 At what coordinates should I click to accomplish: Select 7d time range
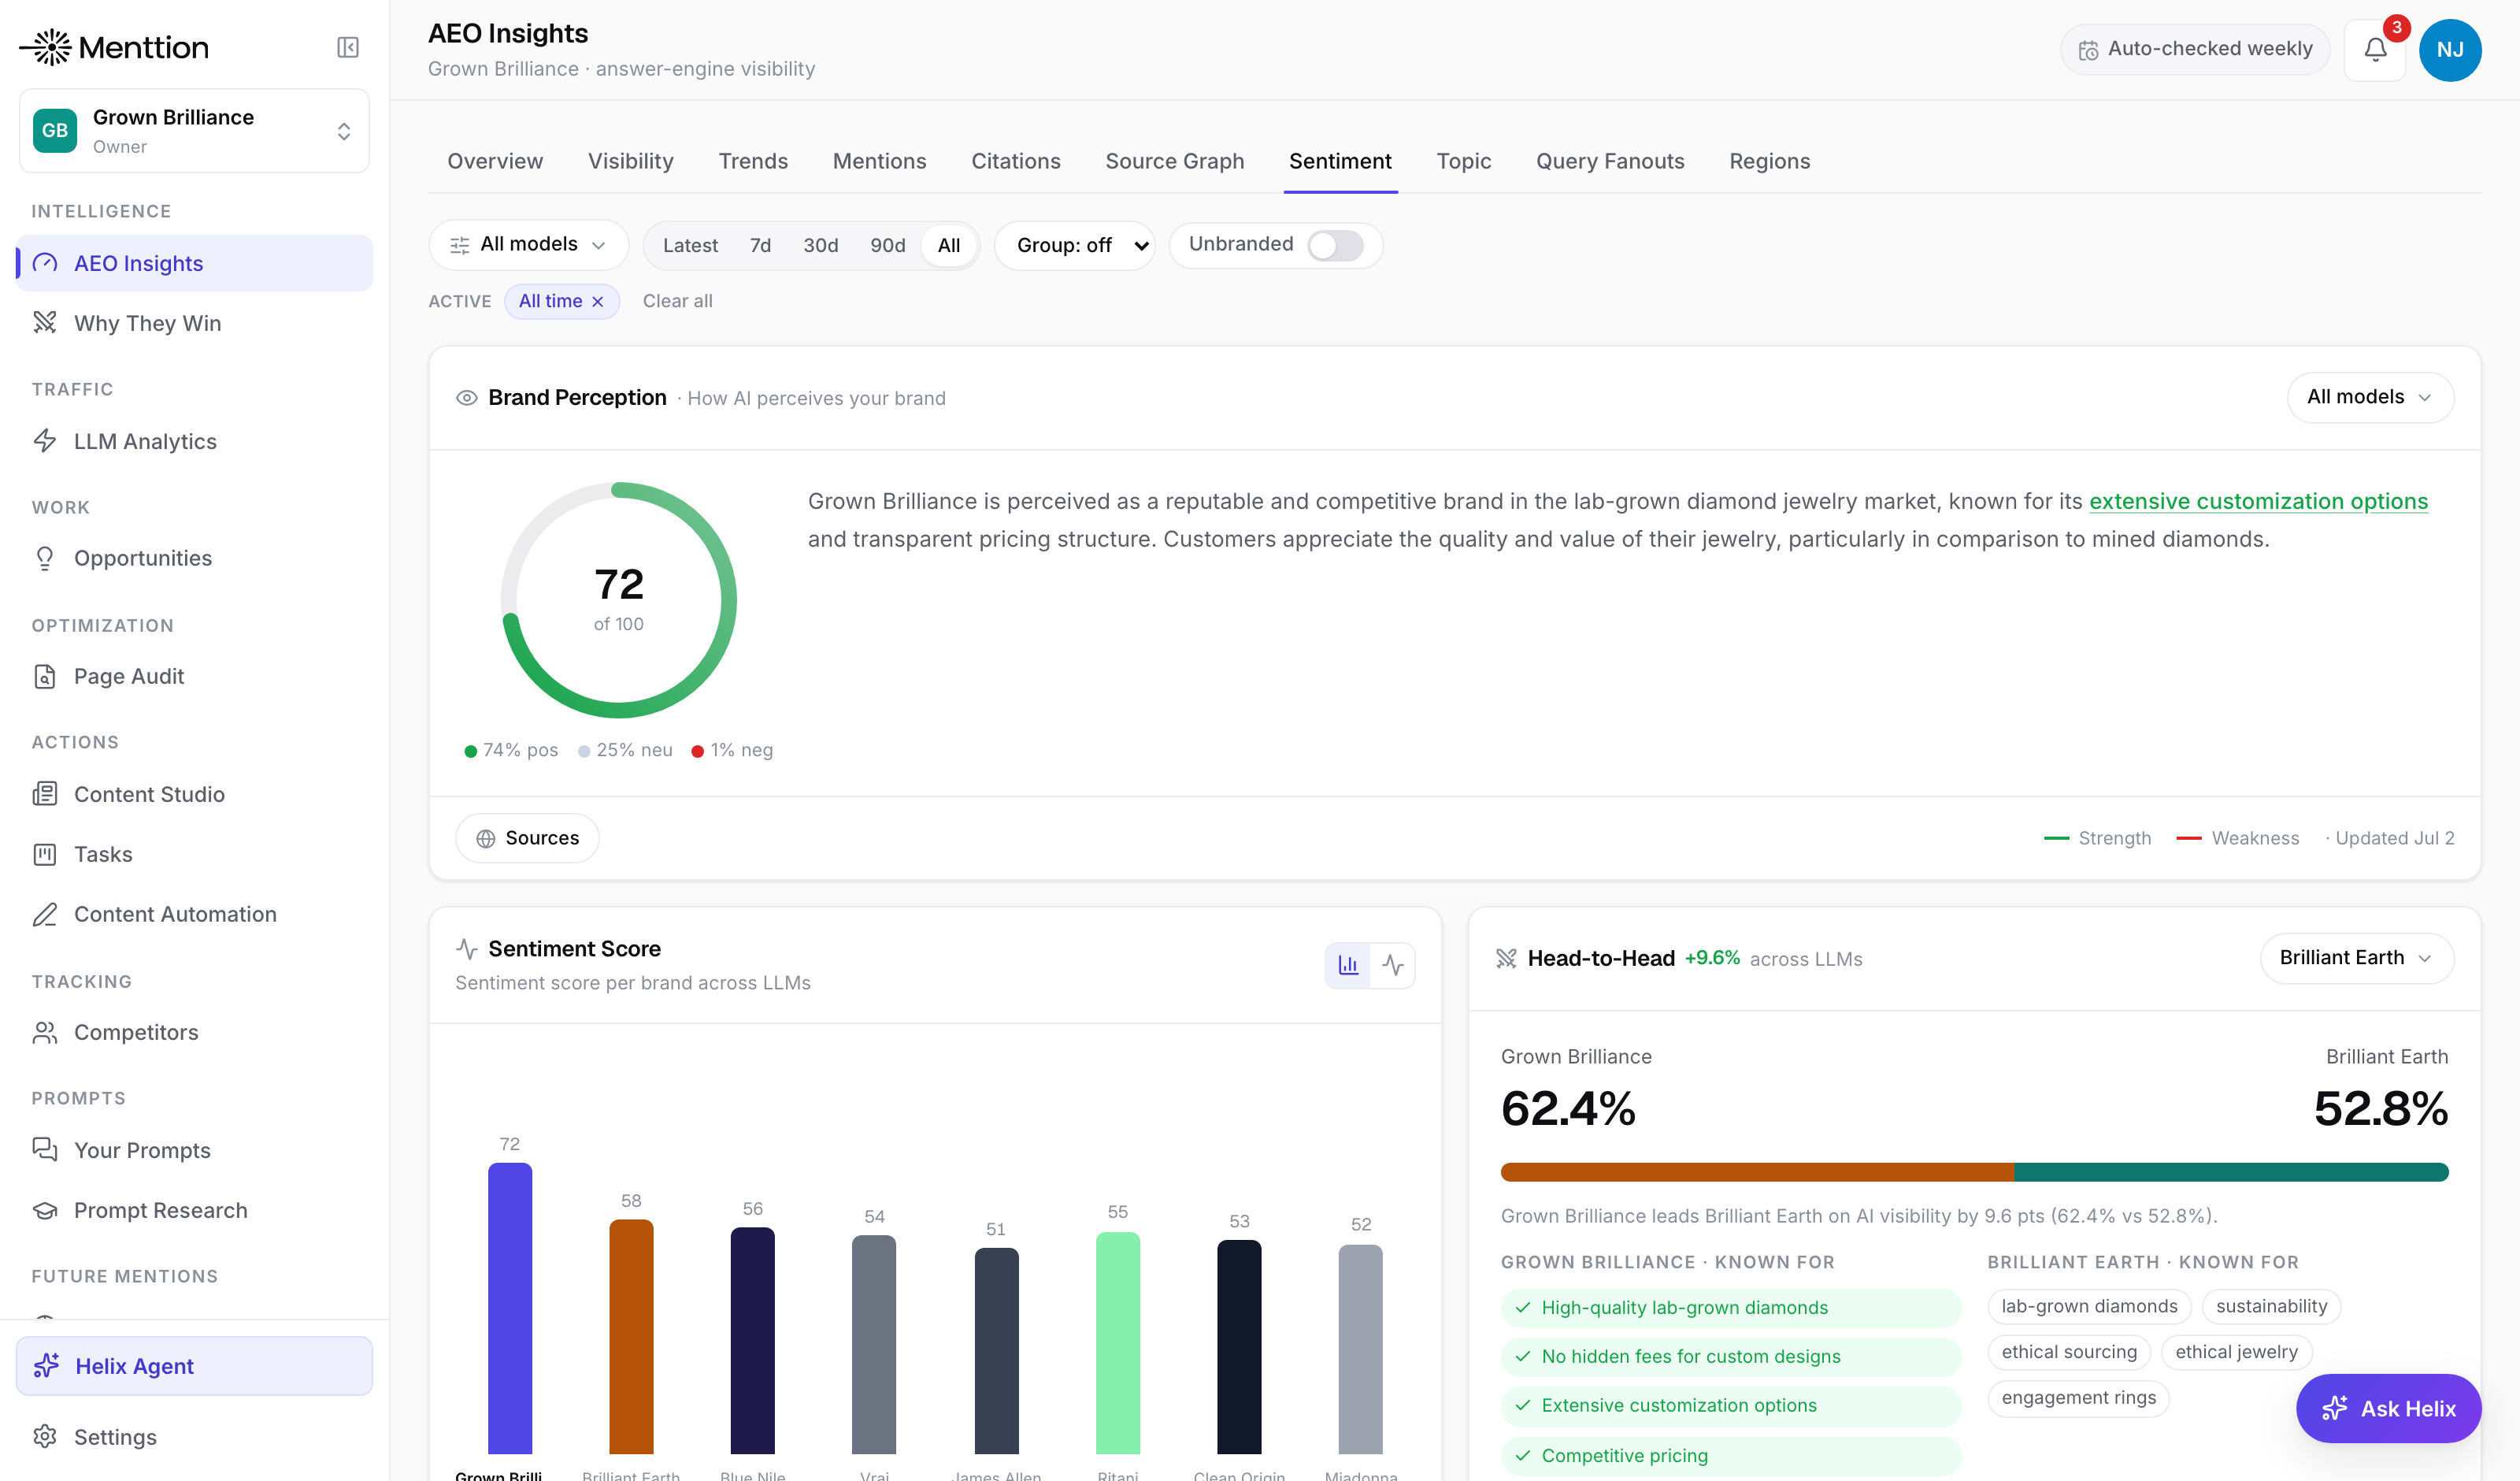coord(760,245)
